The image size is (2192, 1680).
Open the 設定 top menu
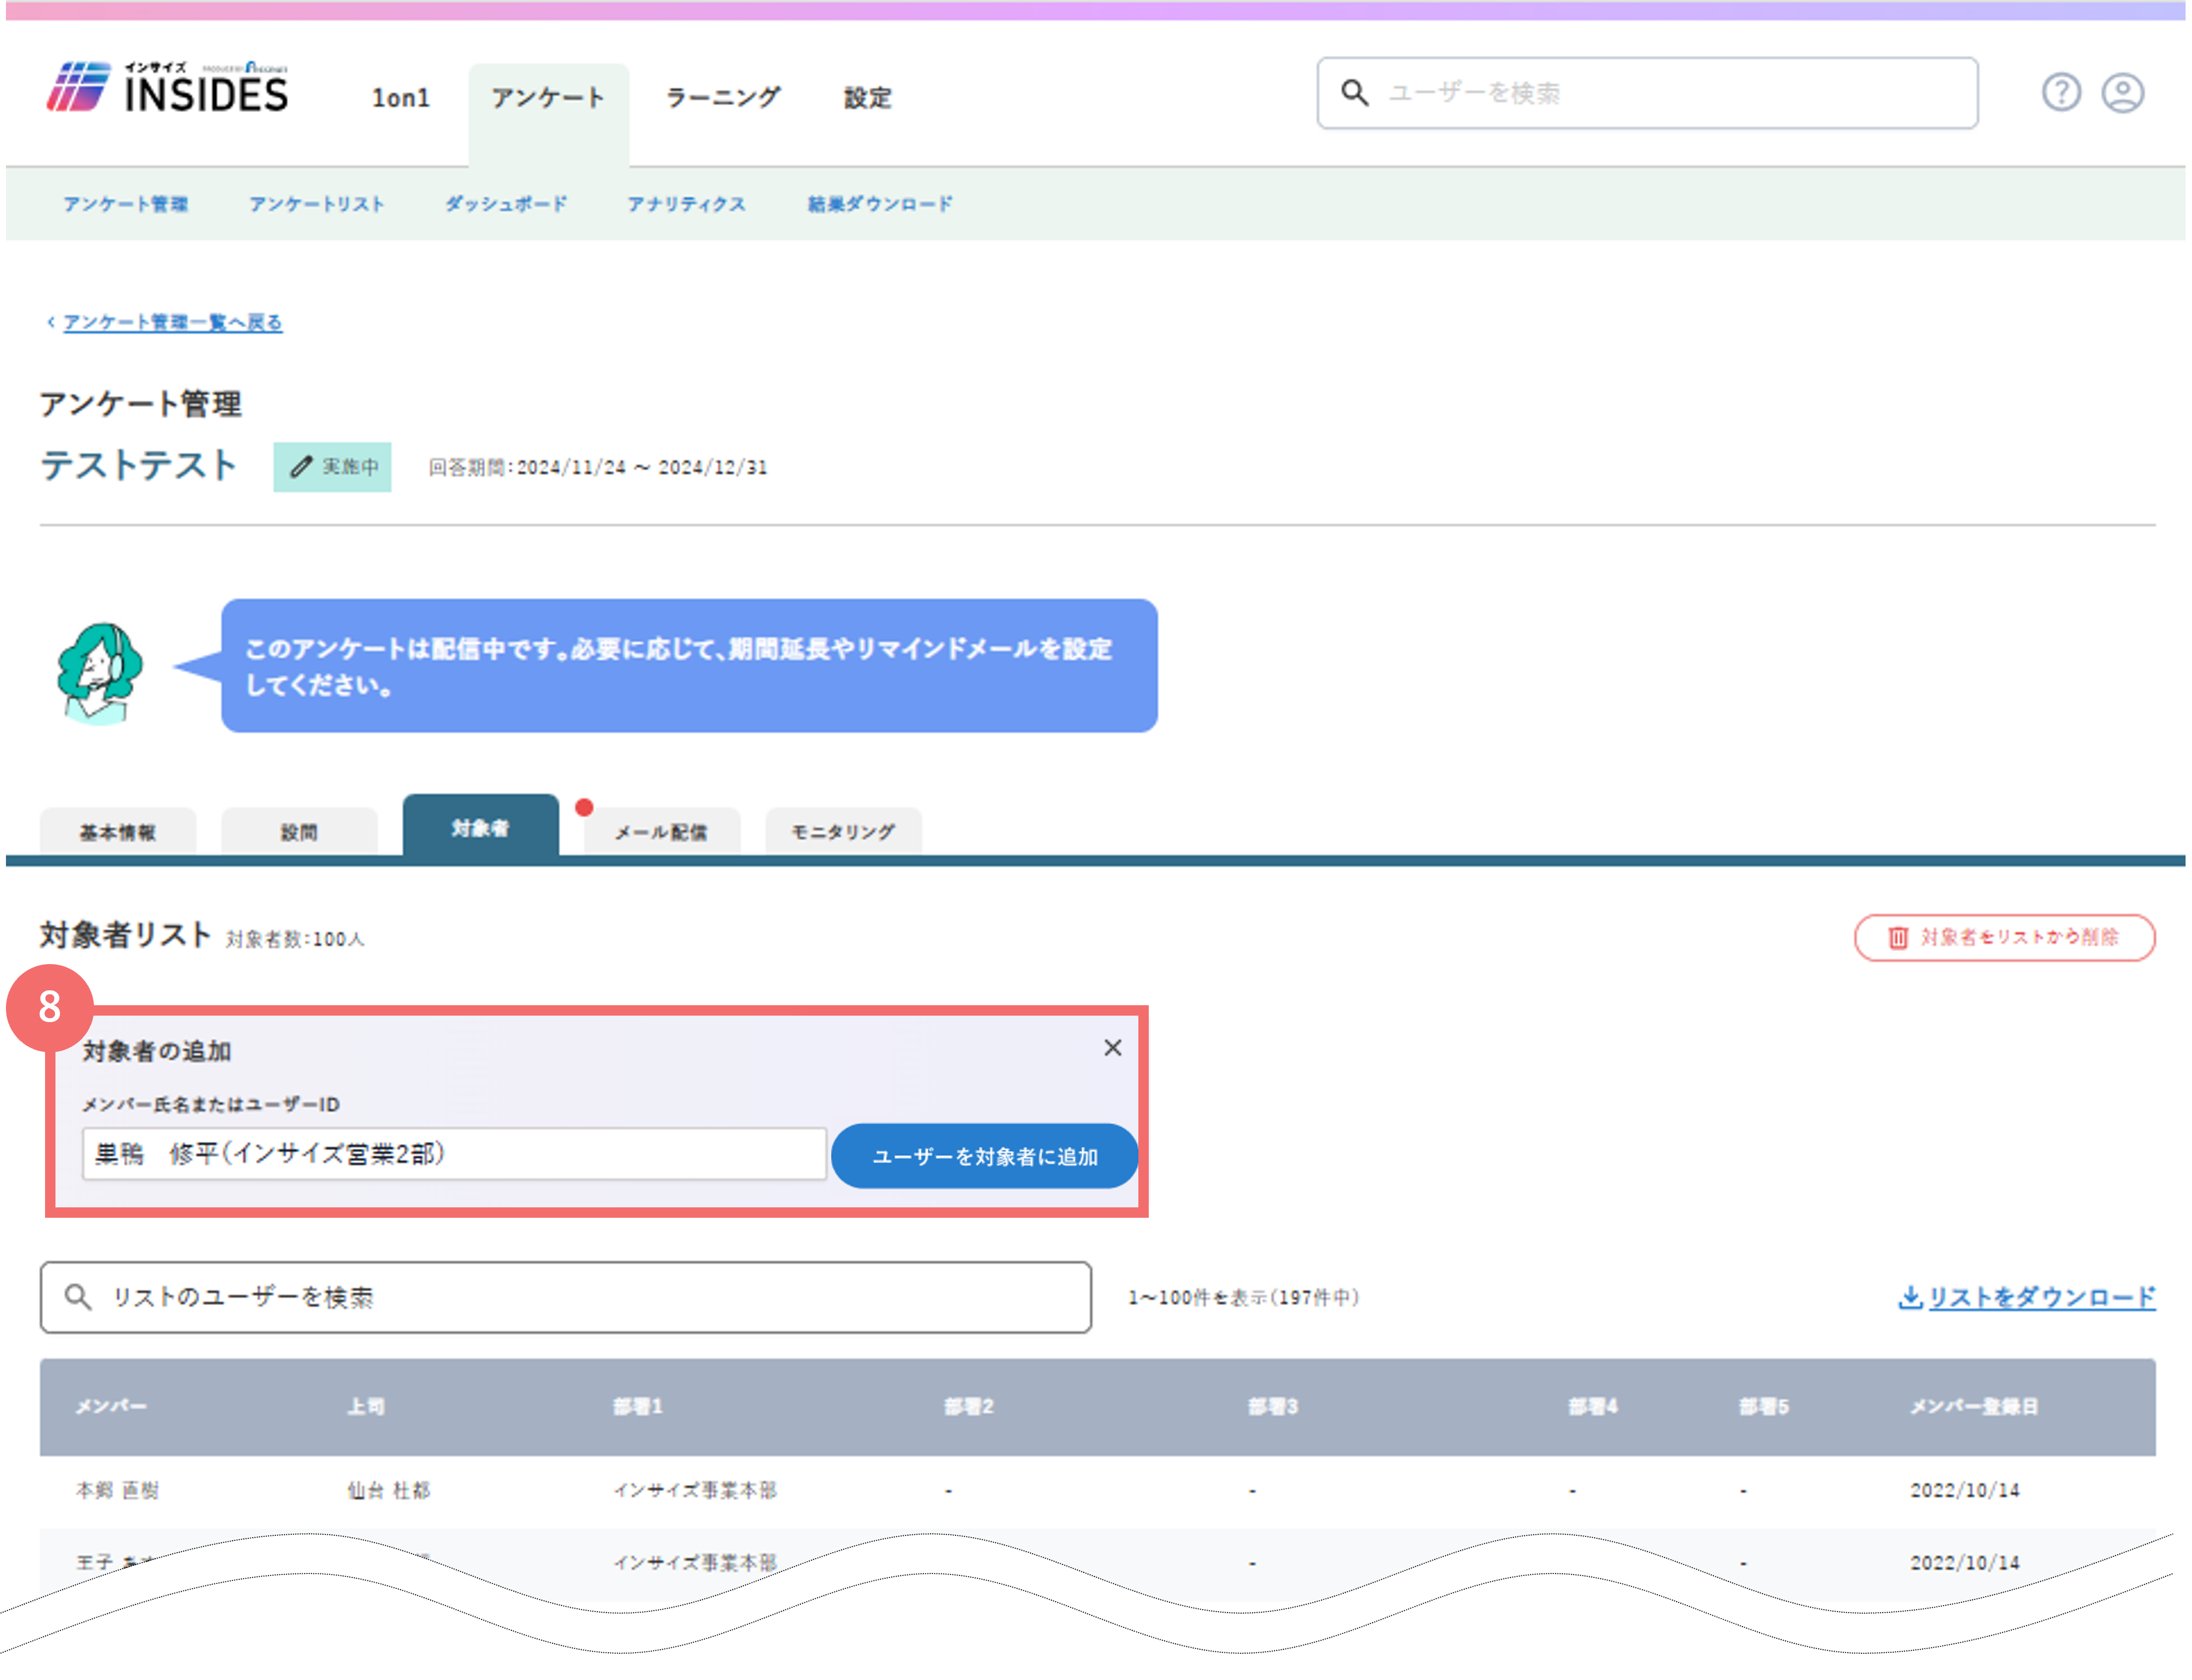[x=867, y=98]
